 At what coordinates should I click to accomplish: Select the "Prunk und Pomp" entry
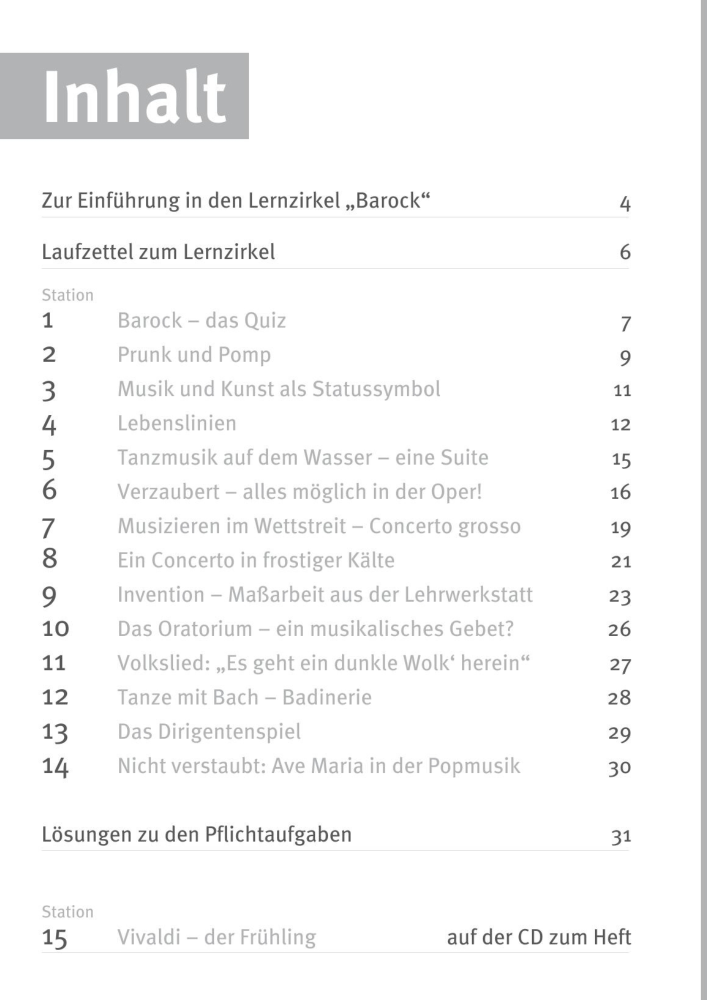(194, 355)
